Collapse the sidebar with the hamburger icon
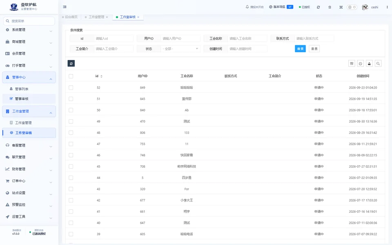Viewport: 392px width, 245px height. (65, 7)
